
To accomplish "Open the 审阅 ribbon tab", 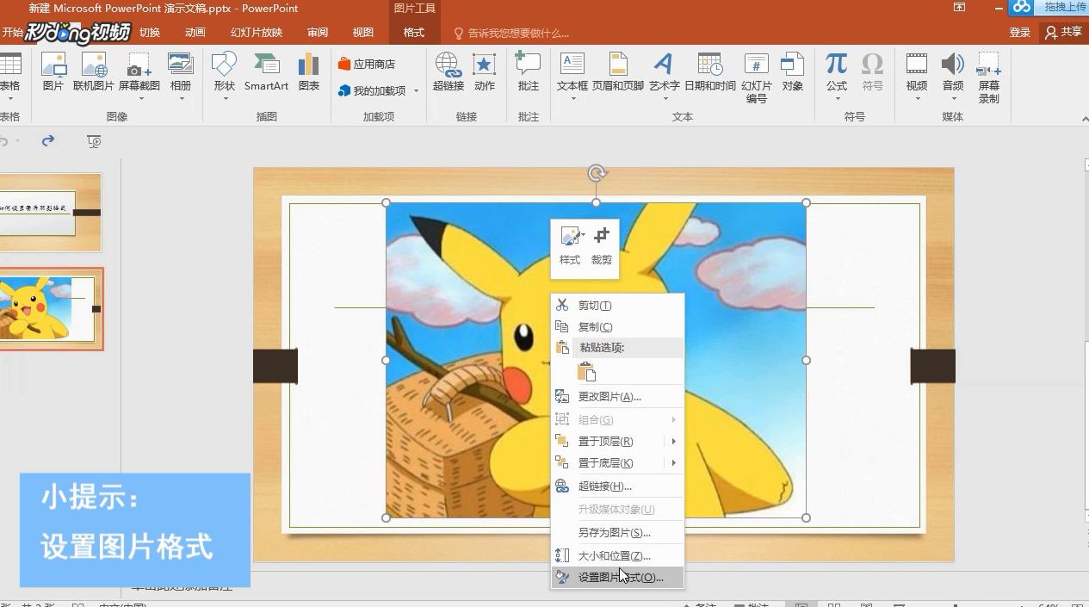I will tap(318, 33).
